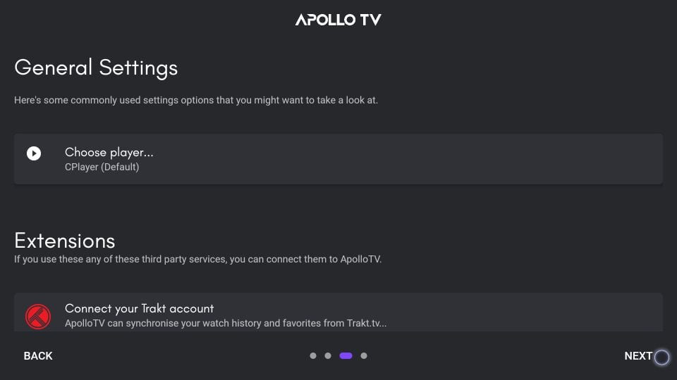Click the third party services description line

[x=197, y=260]
